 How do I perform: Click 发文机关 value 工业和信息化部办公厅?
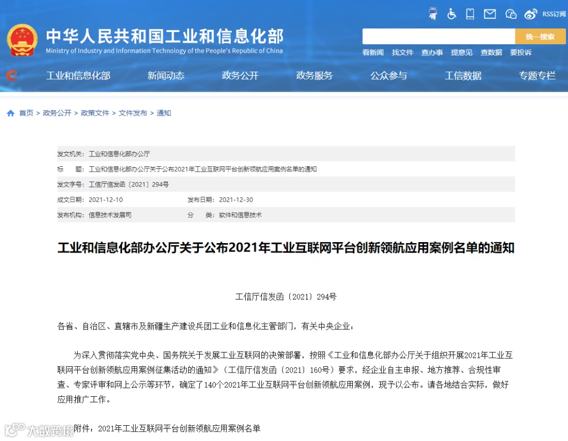pos(119,154)
